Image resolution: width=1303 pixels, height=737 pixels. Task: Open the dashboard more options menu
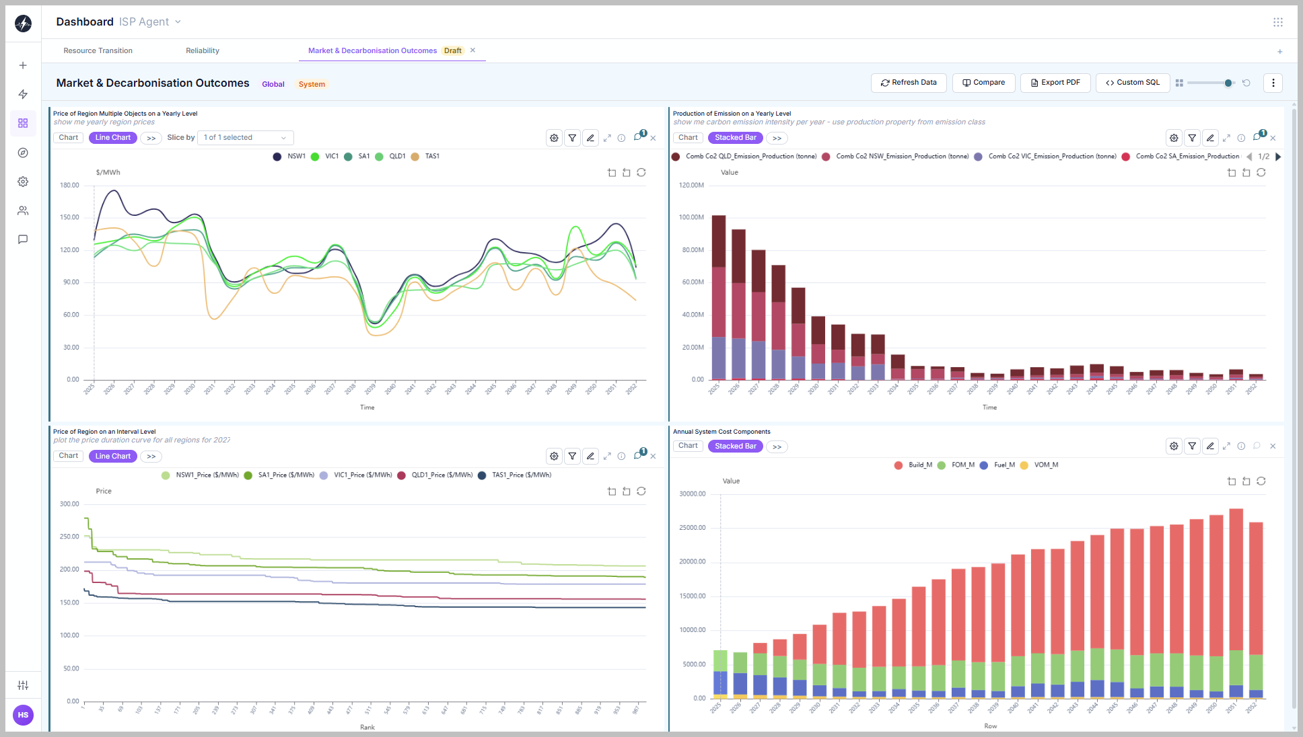[1273, 83]
